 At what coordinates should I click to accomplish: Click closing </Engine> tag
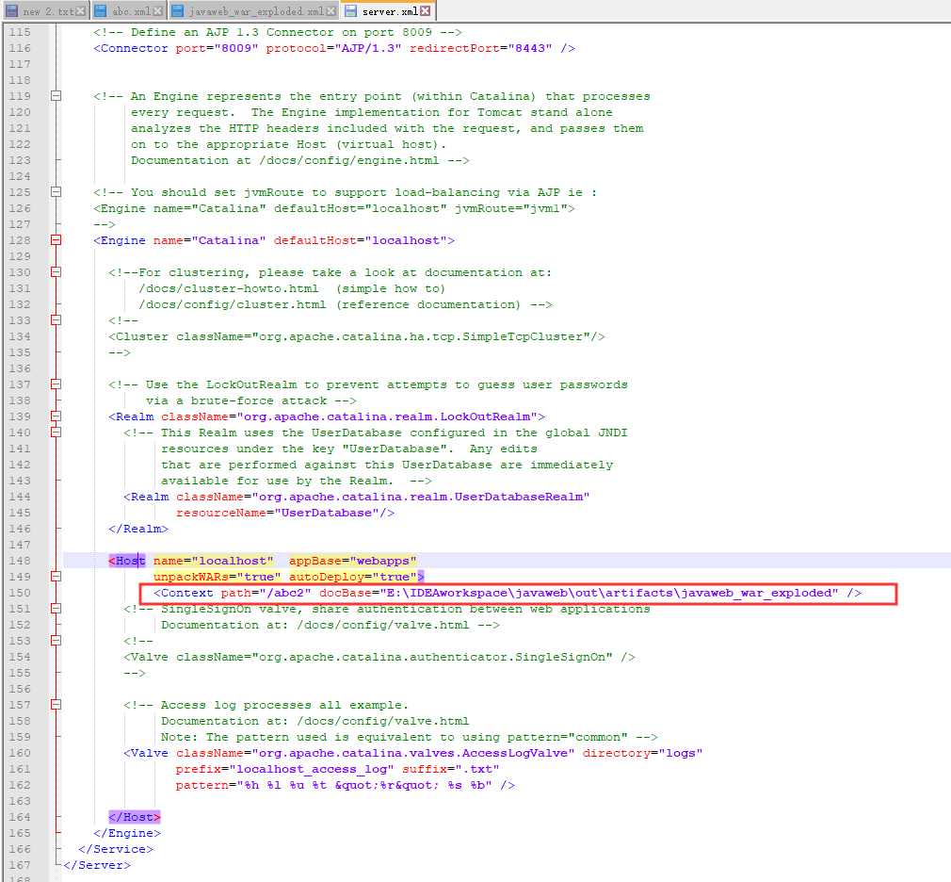click(127, 833)
